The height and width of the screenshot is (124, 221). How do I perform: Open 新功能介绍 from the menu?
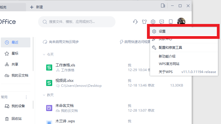click(167, 56)
